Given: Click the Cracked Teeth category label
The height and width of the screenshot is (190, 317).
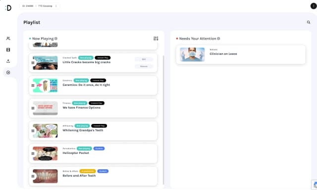Looking at the screenshot, I should click(x=70, y=58).
